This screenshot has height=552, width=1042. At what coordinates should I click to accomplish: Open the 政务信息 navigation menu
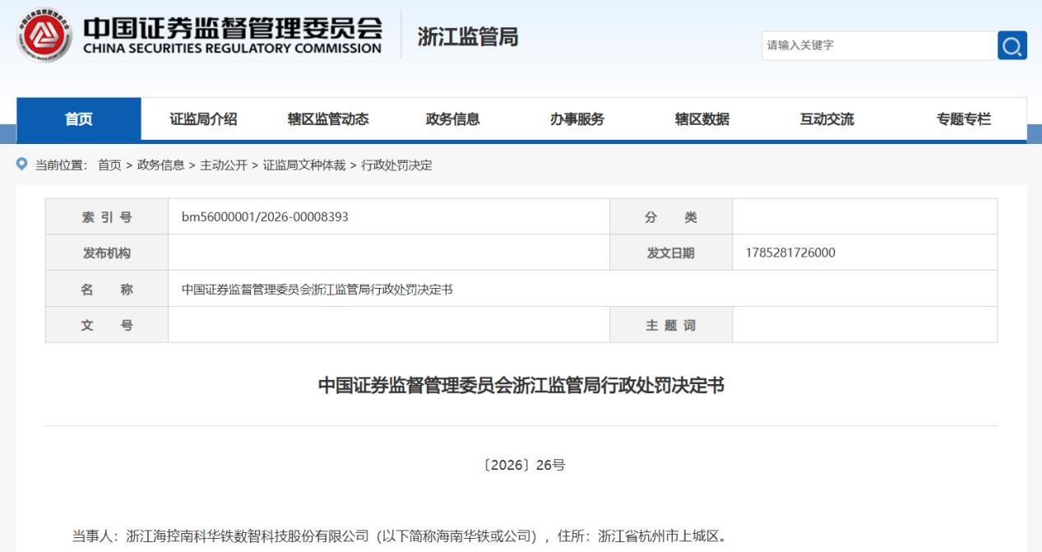click(452, 119)
